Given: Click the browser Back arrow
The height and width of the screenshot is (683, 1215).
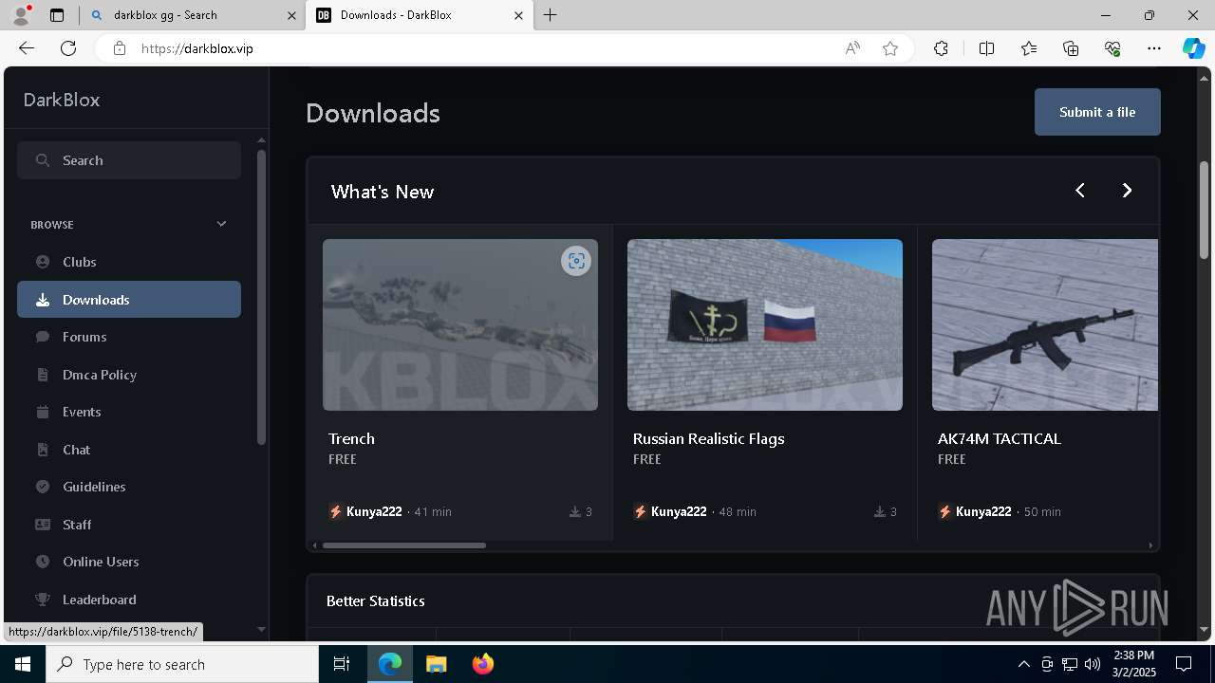Looking at the screenshot, I should click(27, 48).
